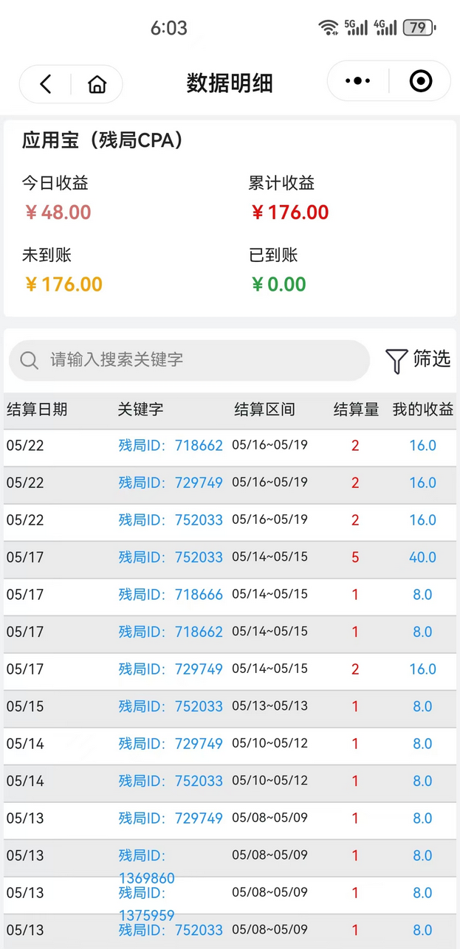The image size is (460, 949).
Task: Open 残局ID: 718662 link dated 05/22
Action: [x=171, y=446]
